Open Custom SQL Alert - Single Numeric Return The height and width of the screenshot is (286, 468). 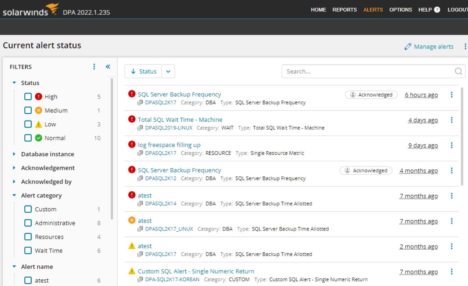point(196,271)
